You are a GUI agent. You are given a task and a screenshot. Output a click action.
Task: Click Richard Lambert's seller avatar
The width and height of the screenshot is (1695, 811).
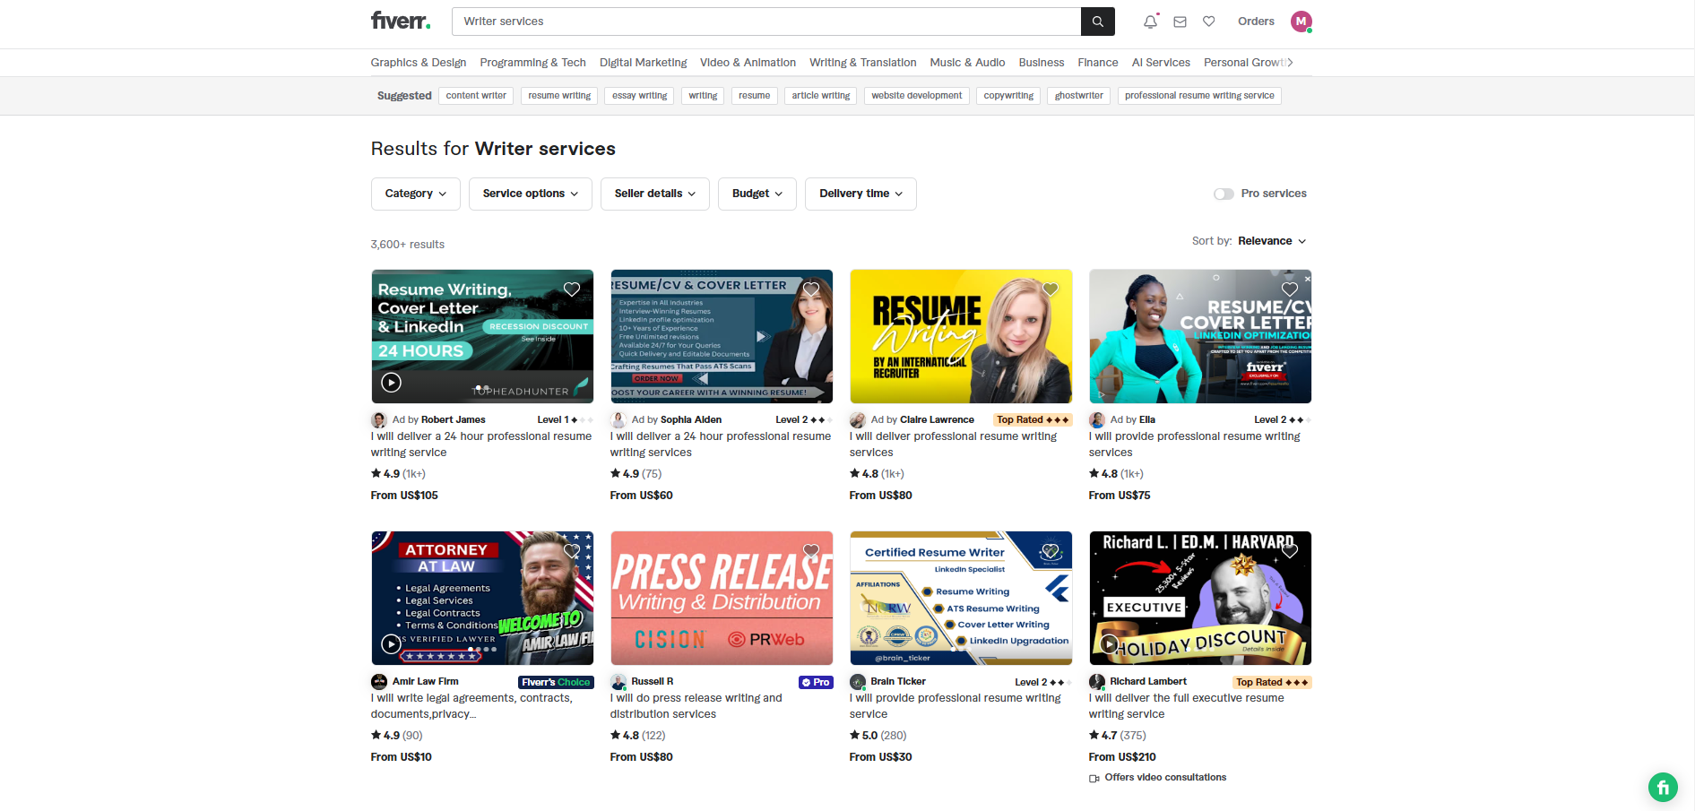tap(1097, 681)
